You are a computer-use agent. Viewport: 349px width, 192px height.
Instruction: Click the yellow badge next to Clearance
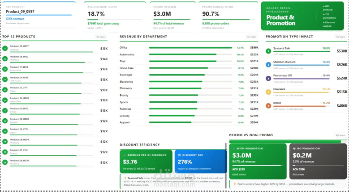pyautogui.click(x=268, y=92)
